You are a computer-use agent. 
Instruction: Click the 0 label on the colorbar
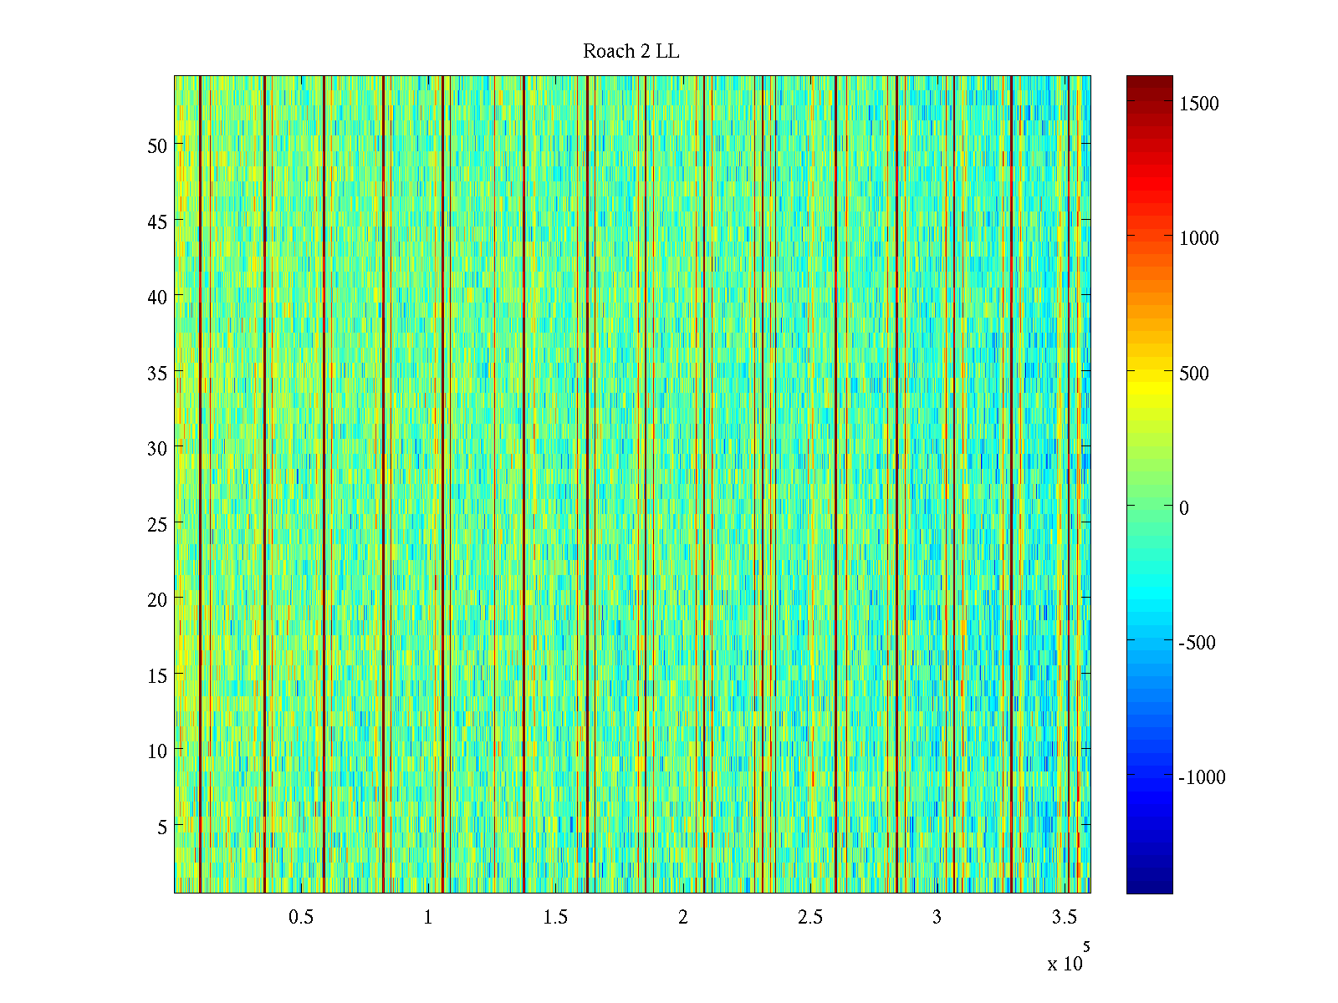click(1183, 508)
